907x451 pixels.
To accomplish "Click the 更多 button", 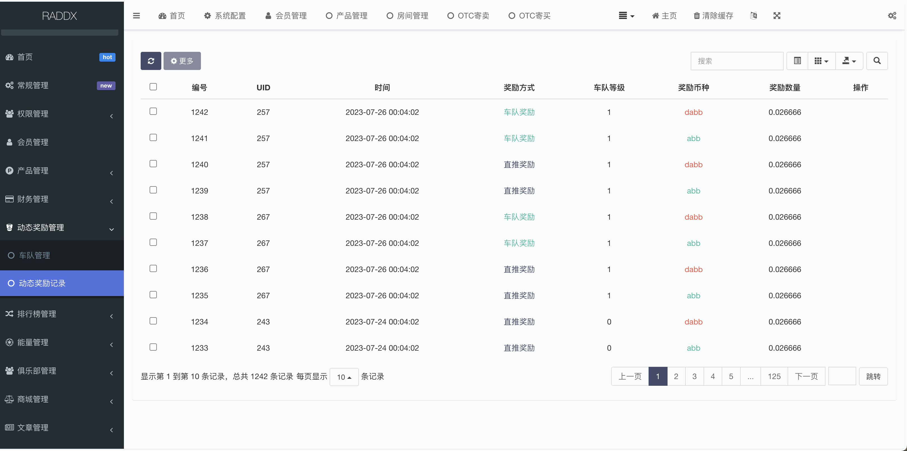I will 182,60.
